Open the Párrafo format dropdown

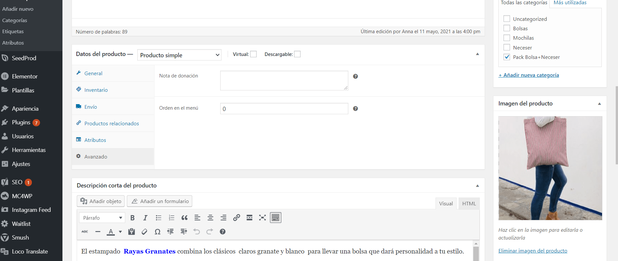point(102,218)
